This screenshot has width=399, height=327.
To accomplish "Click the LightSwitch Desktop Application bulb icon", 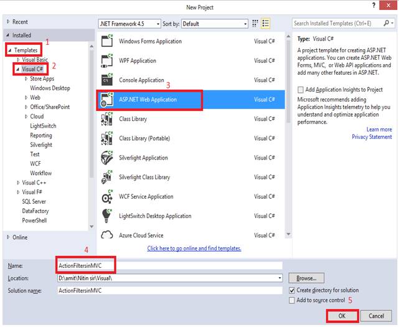I will [107, 216].
